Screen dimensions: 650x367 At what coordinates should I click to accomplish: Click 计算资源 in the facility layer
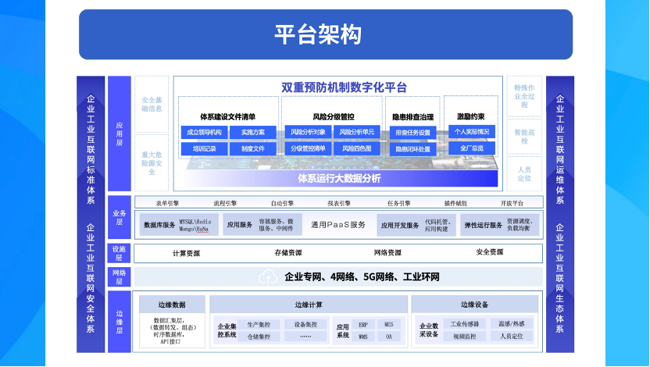point(186,253)
